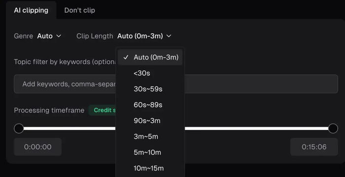Choose the 10m~15m clip length option

150,168
